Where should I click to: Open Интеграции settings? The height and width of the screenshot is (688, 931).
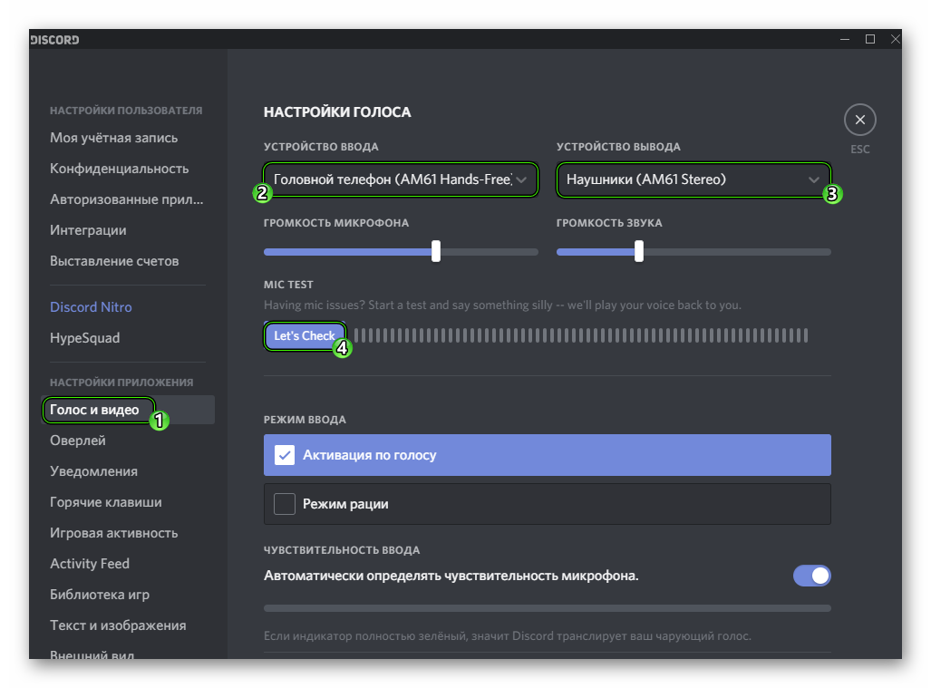(88, 230)
